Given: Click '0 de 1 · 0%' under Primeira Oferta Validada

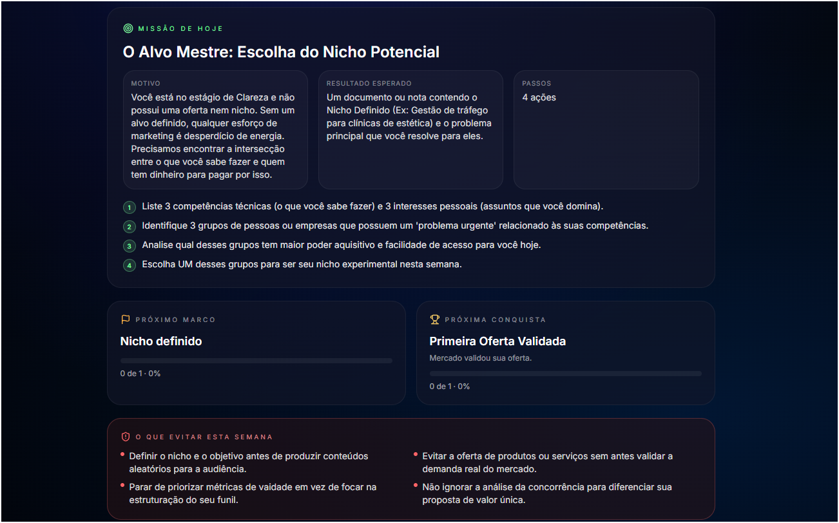Looking at the screenshot, I should 450,386.
